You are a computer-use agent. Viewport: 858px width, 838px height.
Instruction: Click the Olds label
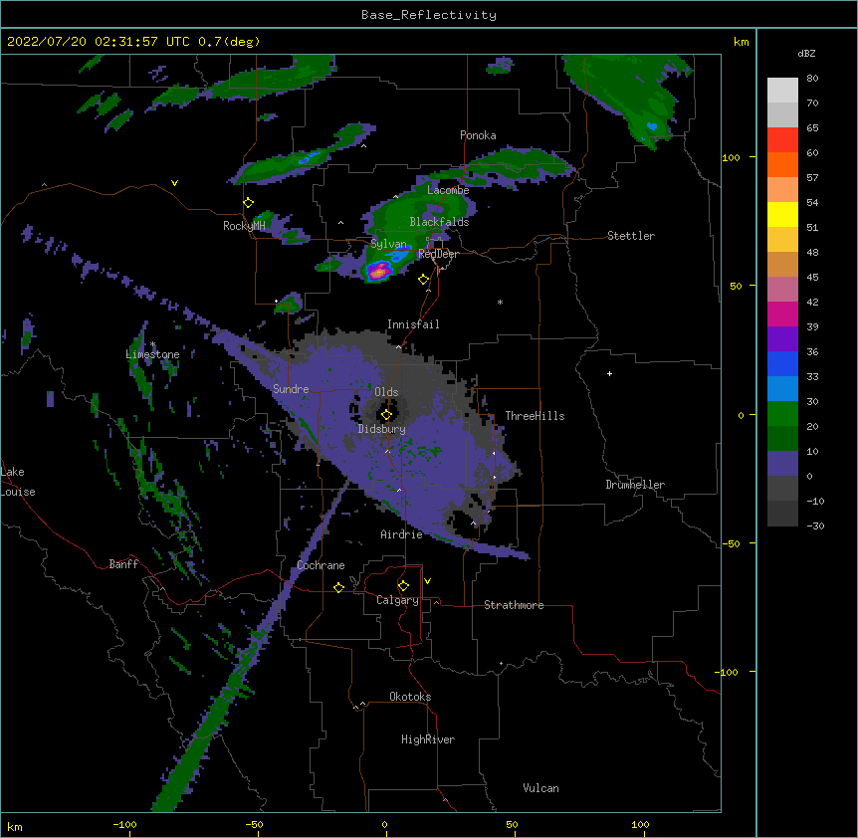coord(386,392)
